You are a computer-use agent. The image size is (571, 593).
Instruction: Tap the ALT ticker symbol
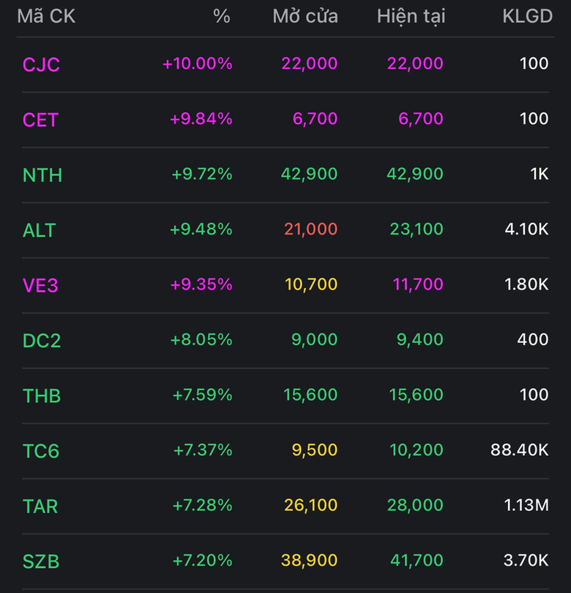(x=39, y=230)
